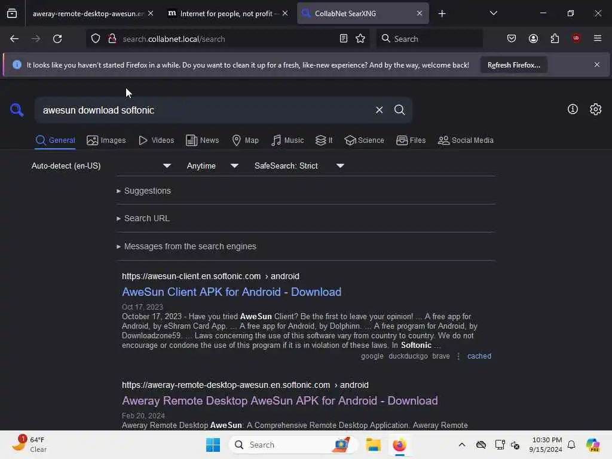Viewport: 612px width, 459px height.
Task: Switch to aweray-remote-desktop-awesun tab
Action: (x=88, y=14)
